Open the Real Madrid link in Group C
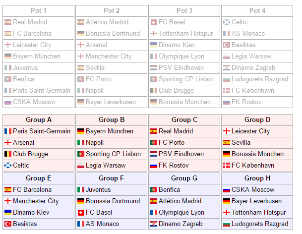 click(176, 131)
